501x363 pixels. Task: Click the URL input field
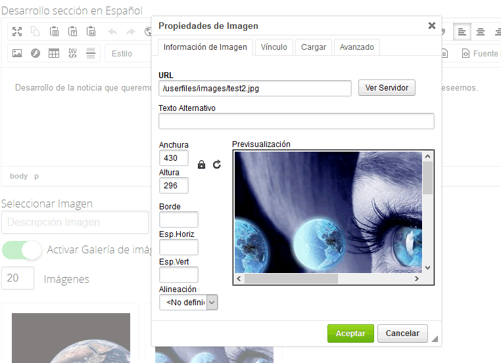tap(255, 89)
